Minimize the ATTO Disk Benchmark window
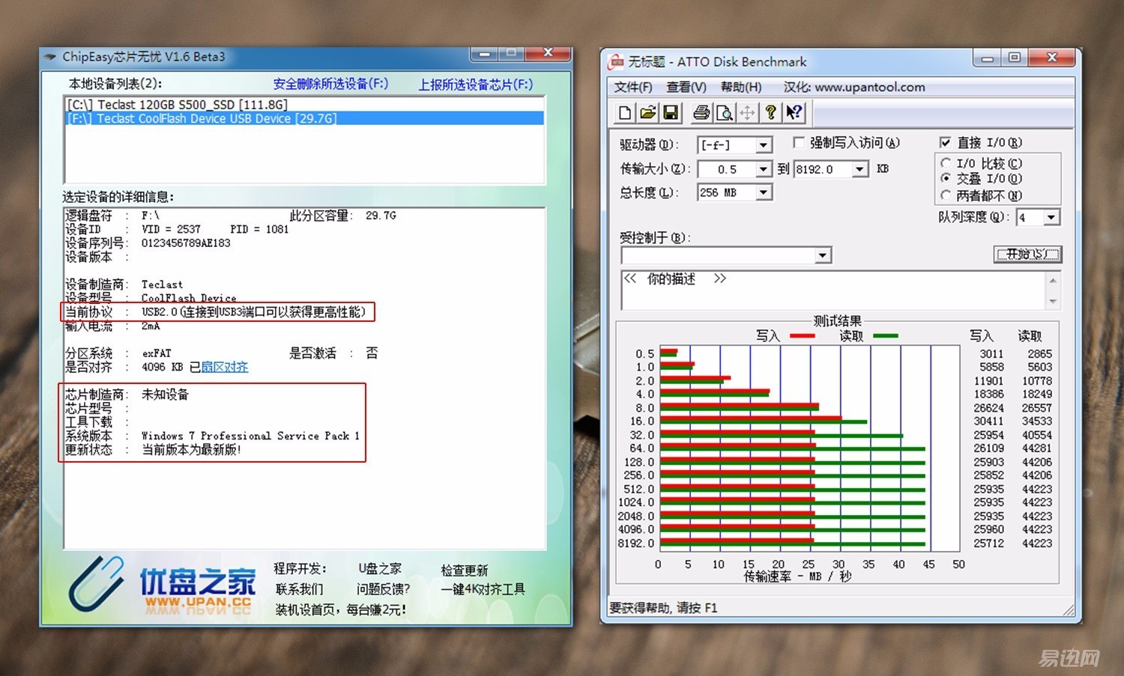Screen dimensions: 1124x676 click(988, 58)
